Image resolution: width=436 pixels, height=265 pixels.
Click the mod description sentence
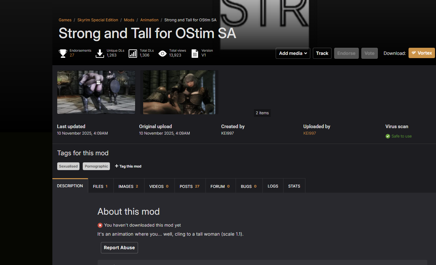[x=171, y=234]
